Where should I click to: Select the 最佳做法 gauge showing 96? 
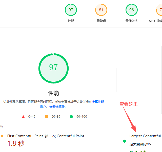132,10
